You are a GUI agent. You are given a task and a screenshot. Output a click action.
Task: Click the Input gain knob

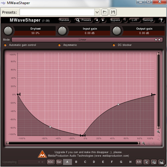[x=62, y=31]
